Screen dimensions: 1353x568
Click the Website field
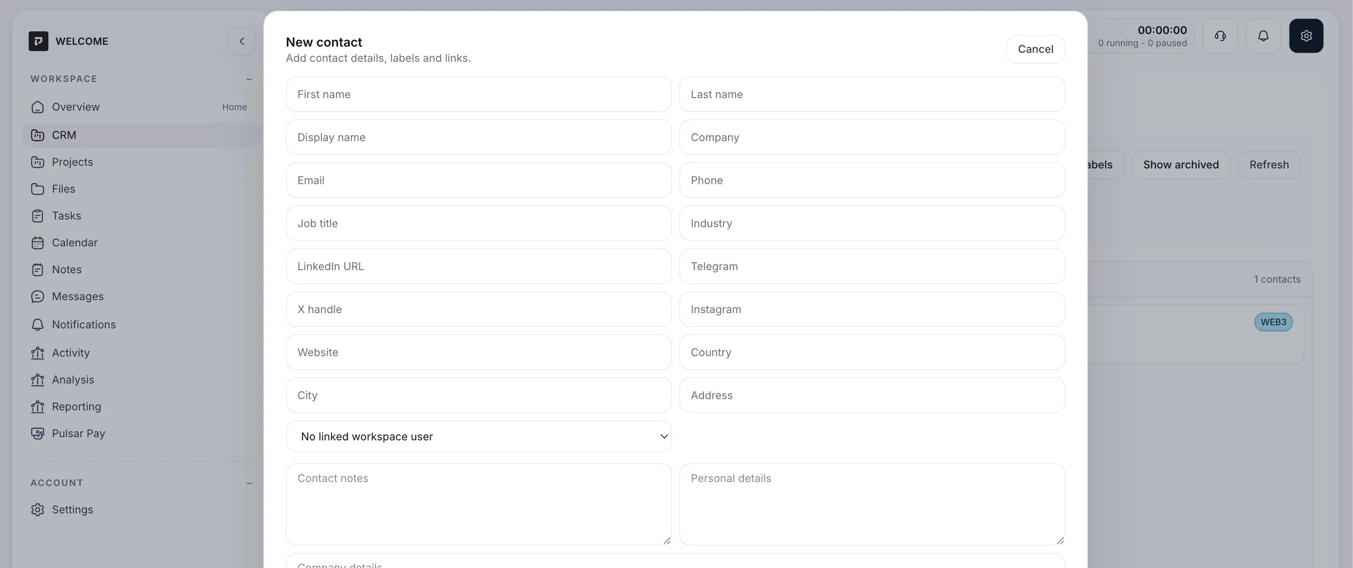click(x=478, y=353)
